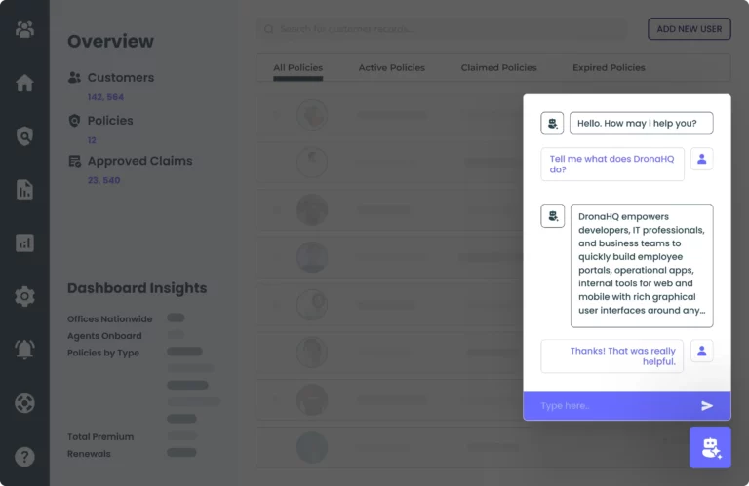Viewport: 749px width, 486px height.
Task: Open the document report sidebar icon
Action: (24, 189)
